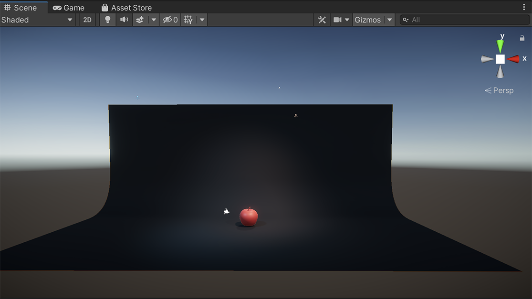
Task: Open the Asset Store tab
Action: tap(126, 8)
